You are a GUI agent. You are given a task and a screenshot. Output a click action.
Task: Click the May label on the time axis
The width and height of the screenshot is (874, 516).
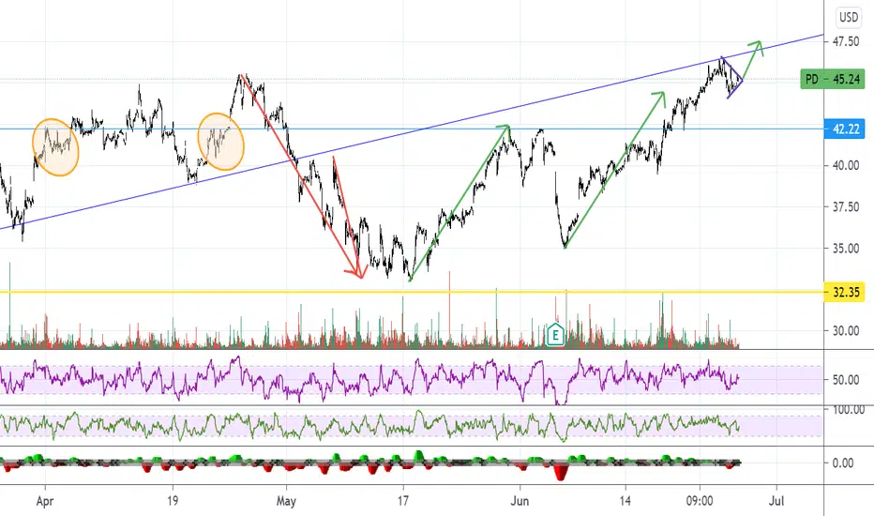(286, 501)
